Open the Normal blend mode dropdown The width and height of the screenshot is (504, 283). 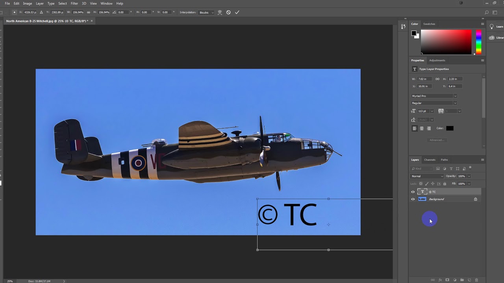pyautogui.click(x=427, y=176)
